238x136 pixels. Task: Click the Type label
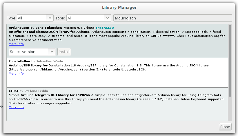[x=11, y=18]
